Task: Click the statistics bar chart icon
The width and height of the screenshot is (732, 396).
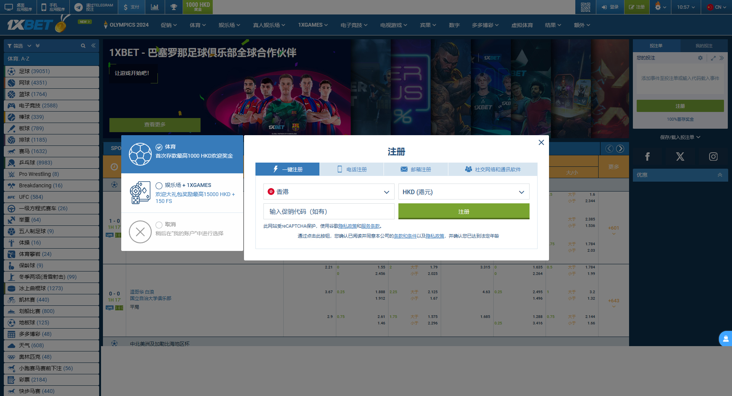Action: coord(154,7)
